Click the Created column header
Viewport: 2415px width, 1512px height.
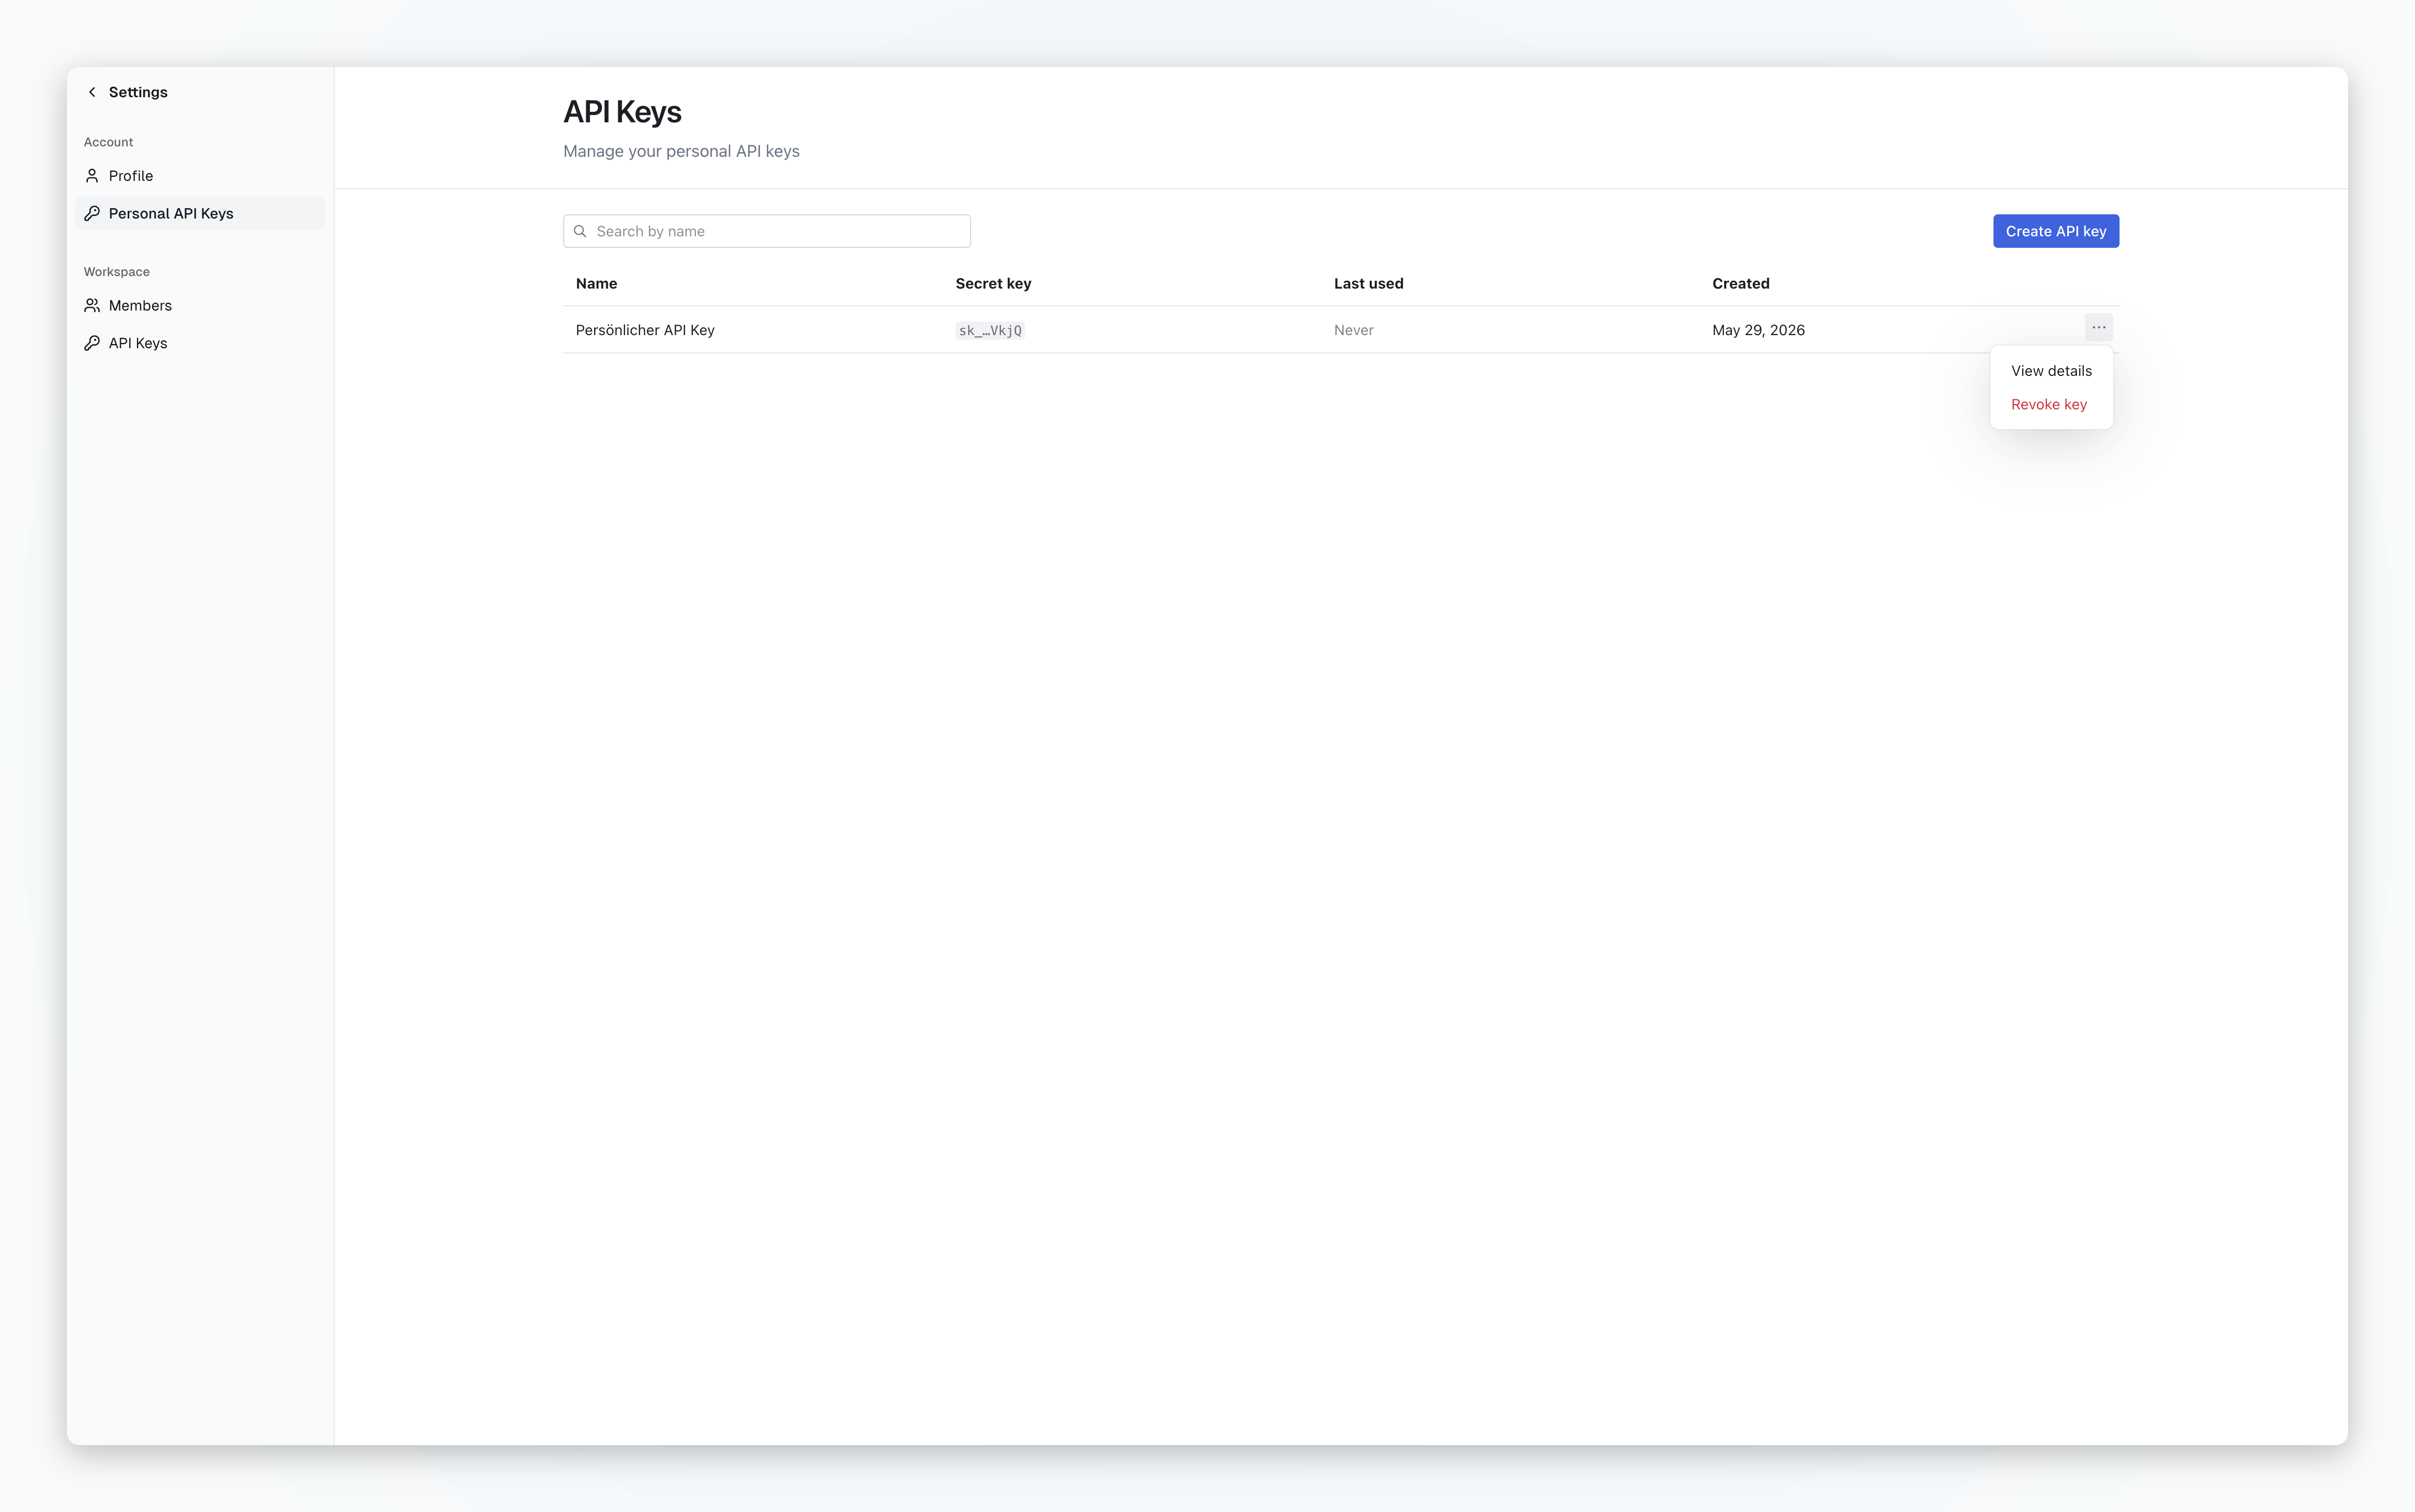point(1740,284)
